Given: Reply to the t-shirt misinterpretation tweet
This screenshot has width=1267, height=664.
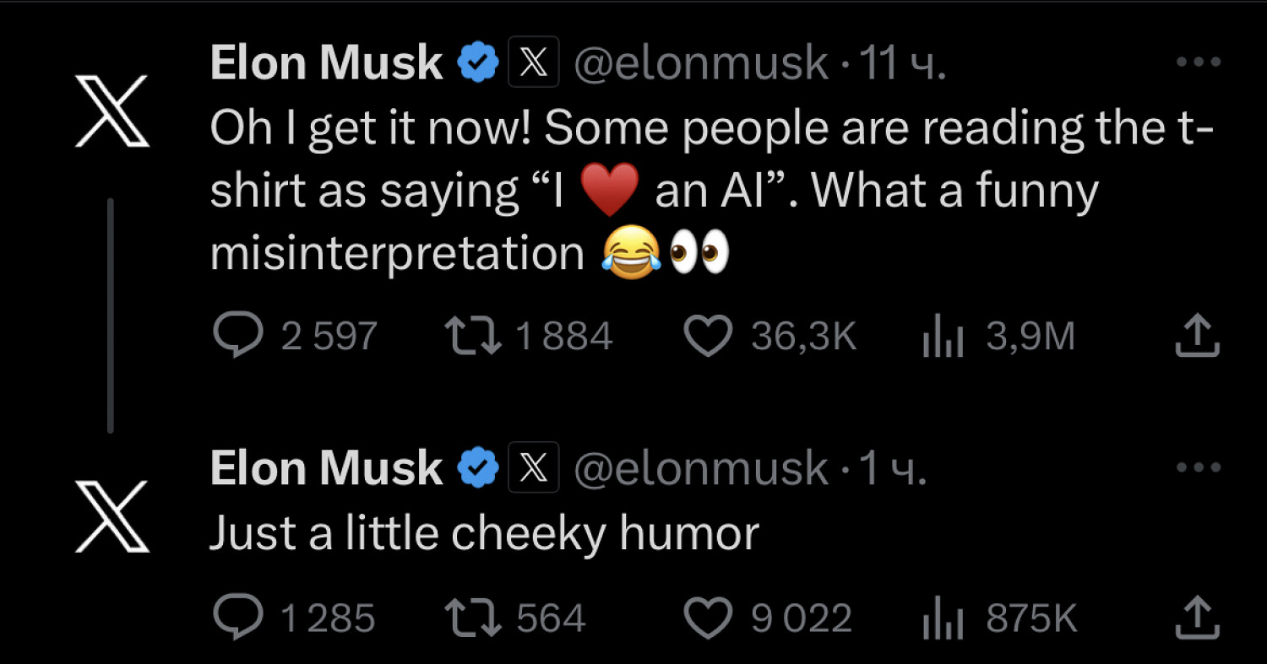Looking at the screenshot, I should [x=240, y=336].
